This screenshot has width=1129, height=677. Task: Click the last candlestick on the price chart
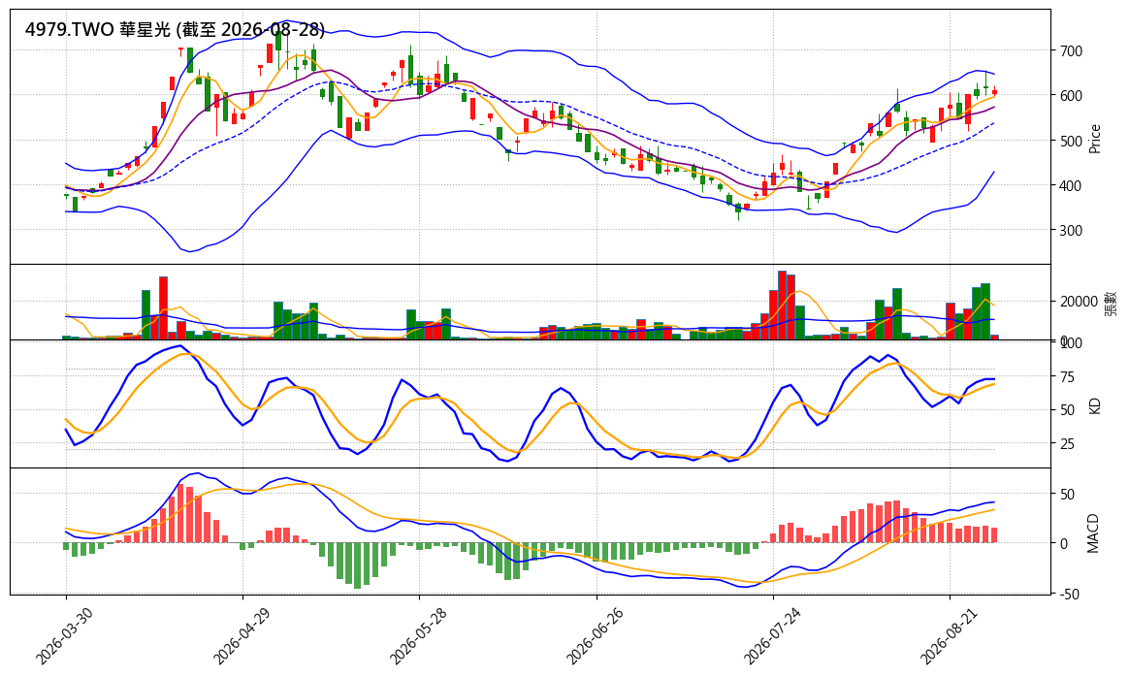click(x=994, y=91)
